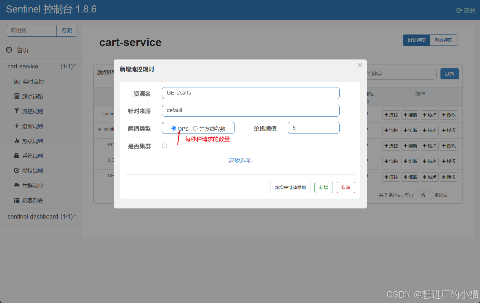Click the 操作 column header
This screenshot has height=303, width=480.
(x=420, y=94)
